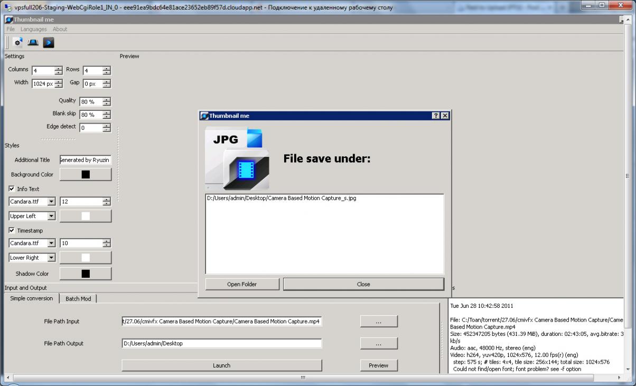Switch to the Batch Mod tab
Image resolution: width=636 pixels, height=386 pixels.
(x=78, y=298)
